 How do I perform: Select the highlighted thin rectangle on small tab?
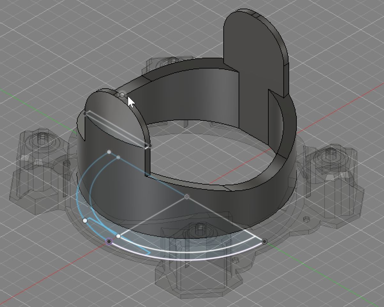click(117, 130)
